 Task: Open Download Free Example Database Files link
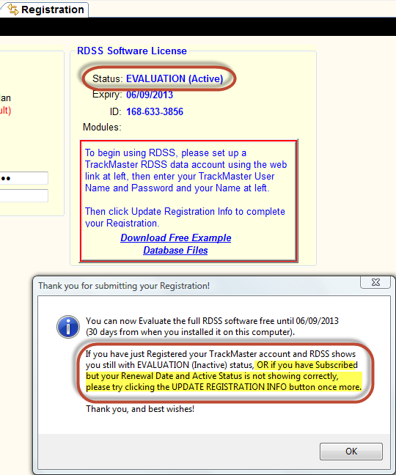176,244
